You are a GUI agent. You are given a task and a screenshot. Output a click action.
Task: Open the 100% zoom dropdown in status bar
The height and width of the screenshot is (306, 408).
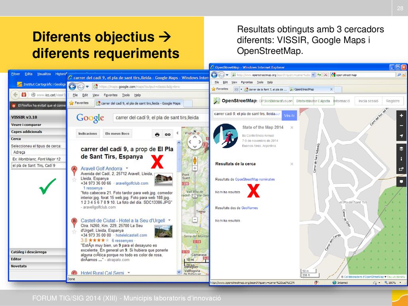pyautogui.click(x=401, y=282)
